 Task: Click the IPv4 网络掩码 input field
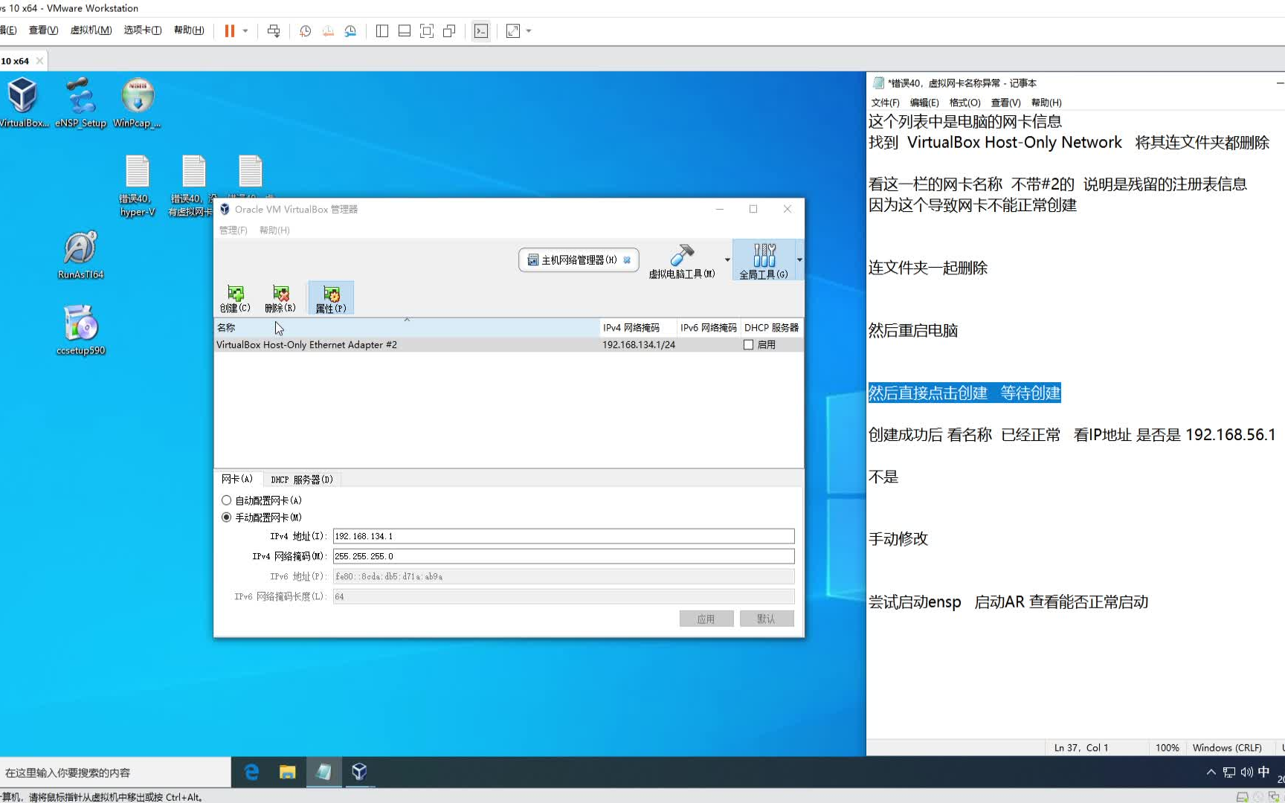point(564,556)
